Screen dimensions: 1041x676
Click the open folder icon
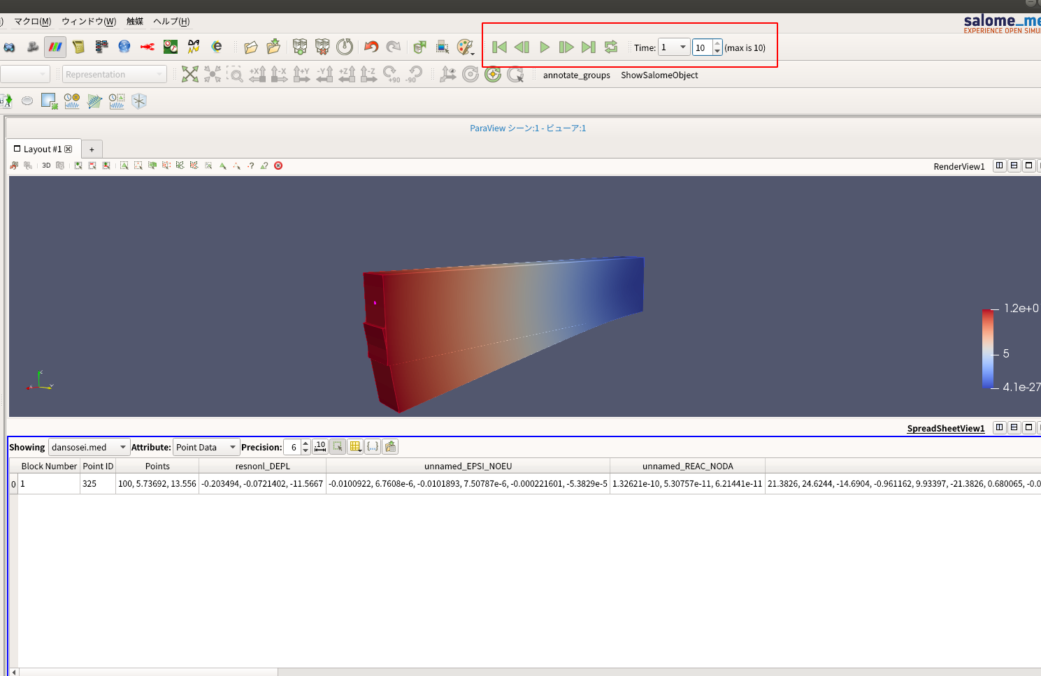(x=251, y=47)
